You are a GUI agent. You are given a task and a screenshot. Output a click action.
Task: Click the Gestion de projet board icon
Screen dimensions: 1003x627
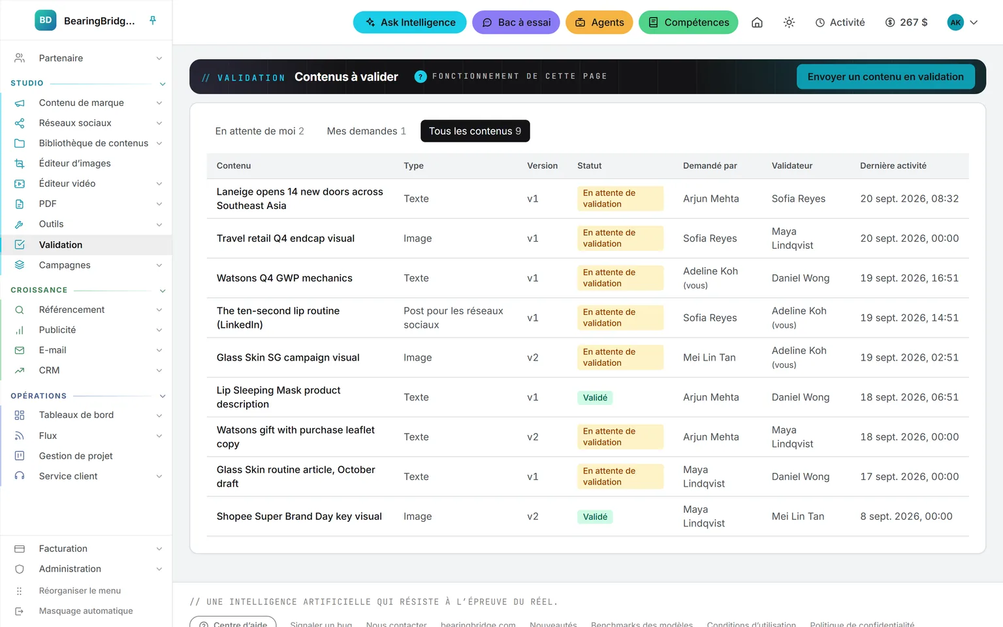20,456
